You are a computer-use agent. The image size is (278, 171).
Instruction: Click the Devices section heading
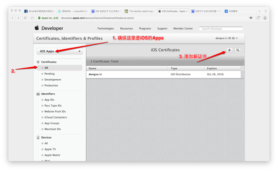click(46, 138)
